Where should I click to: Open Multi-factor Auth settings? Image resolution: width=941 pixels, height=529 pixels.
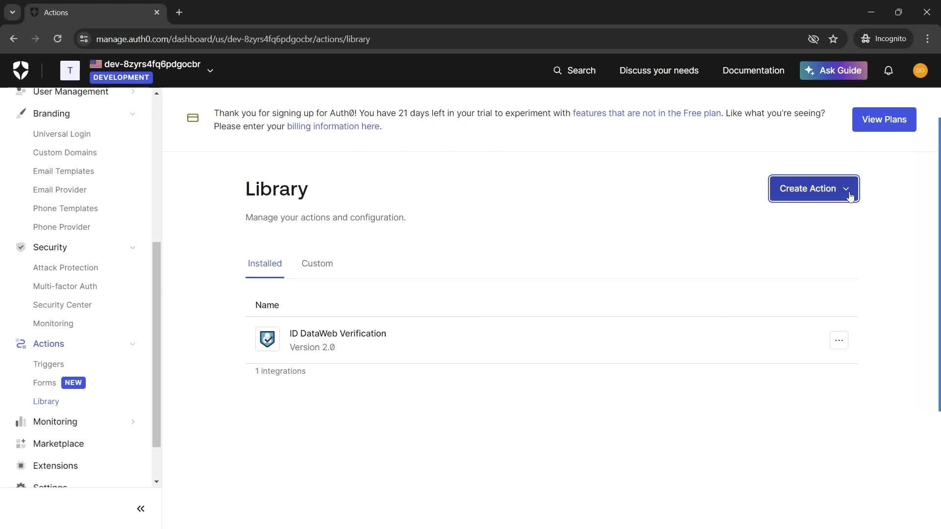[65, 286]
